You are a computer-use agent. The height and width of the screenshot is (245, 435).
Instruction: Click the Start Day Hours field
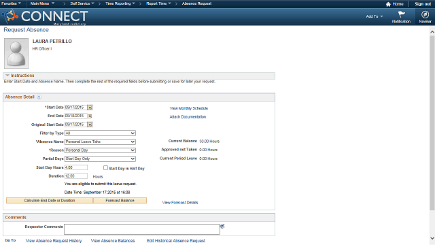76,167
